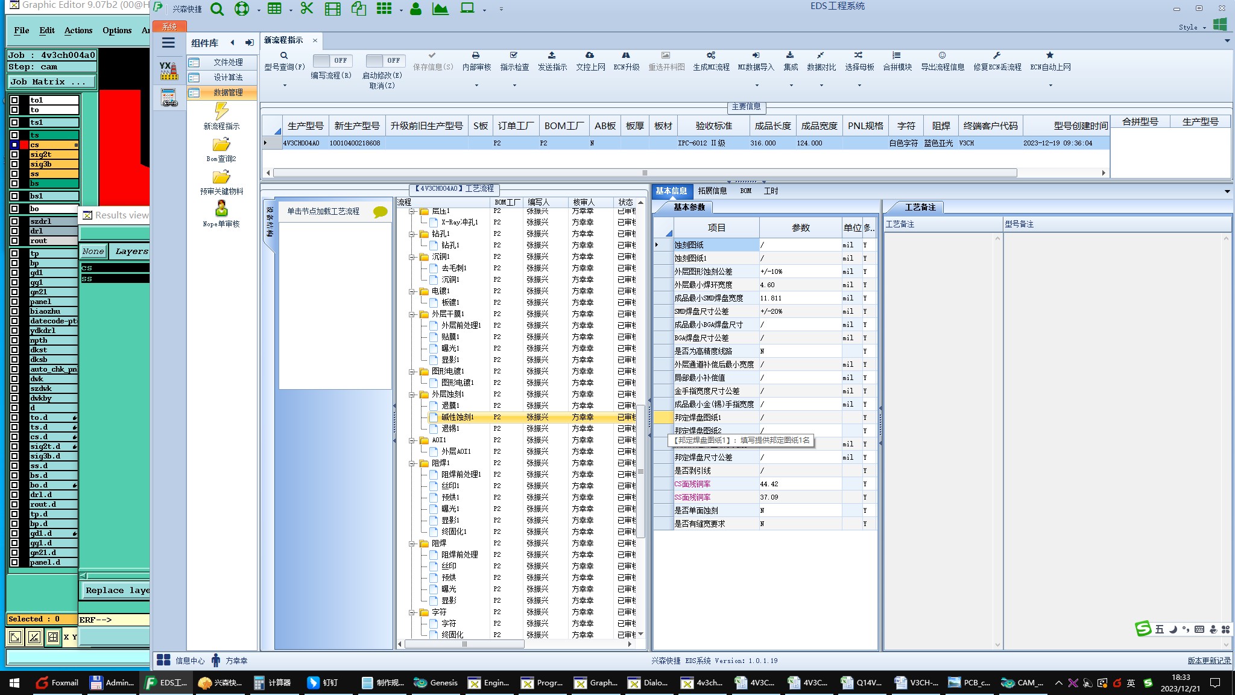1235x695 pixels.
Task: Click the 数据对比 toolbar icon
Action: coord(821,56)
